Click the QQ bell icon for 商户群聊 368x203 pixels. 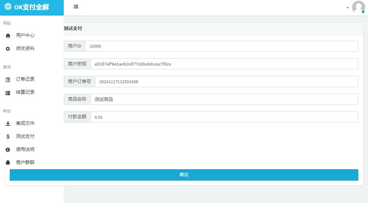coord(8,163)
